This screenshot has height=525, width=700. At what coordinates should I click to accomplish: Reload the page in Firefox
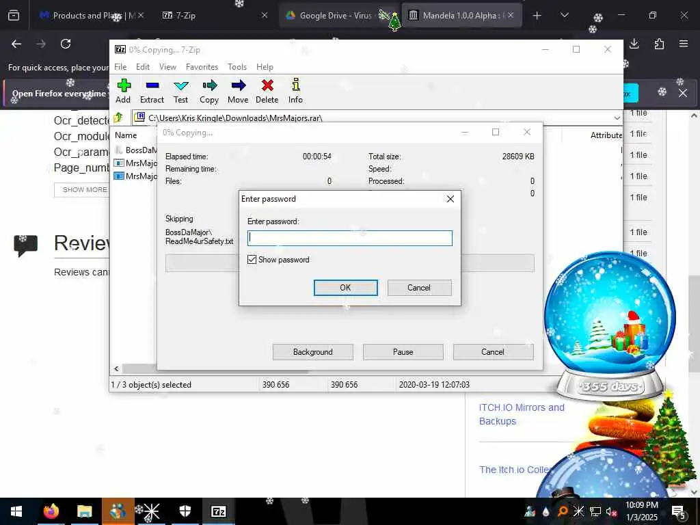click(x=66, y=44)
